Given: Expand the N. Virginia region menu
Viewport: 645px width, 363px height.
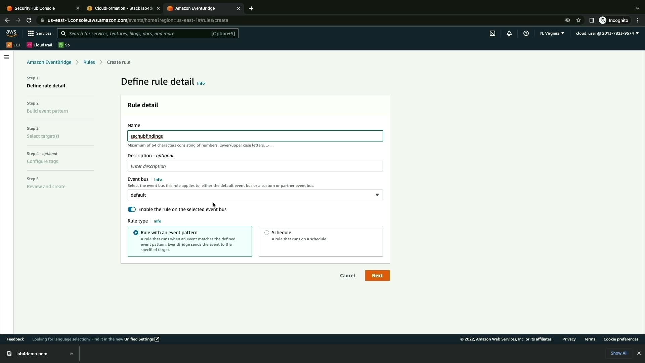Looking at the screenshot, I should pos(552,33).
